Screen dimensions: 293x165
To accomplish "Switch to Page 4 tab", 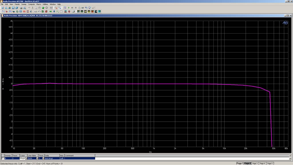I will pyautogui.click(x=262, y=163).
